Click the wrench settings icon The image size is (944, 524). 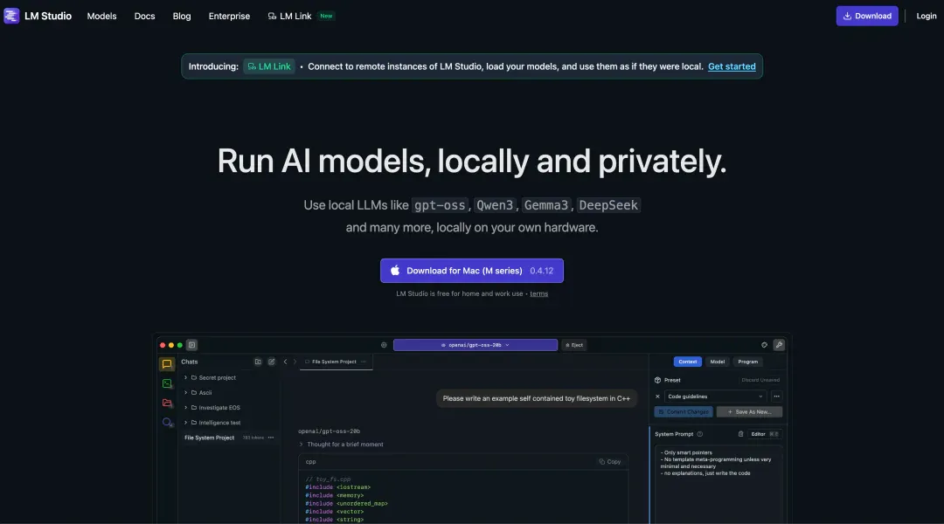click(x=779, y=345)
